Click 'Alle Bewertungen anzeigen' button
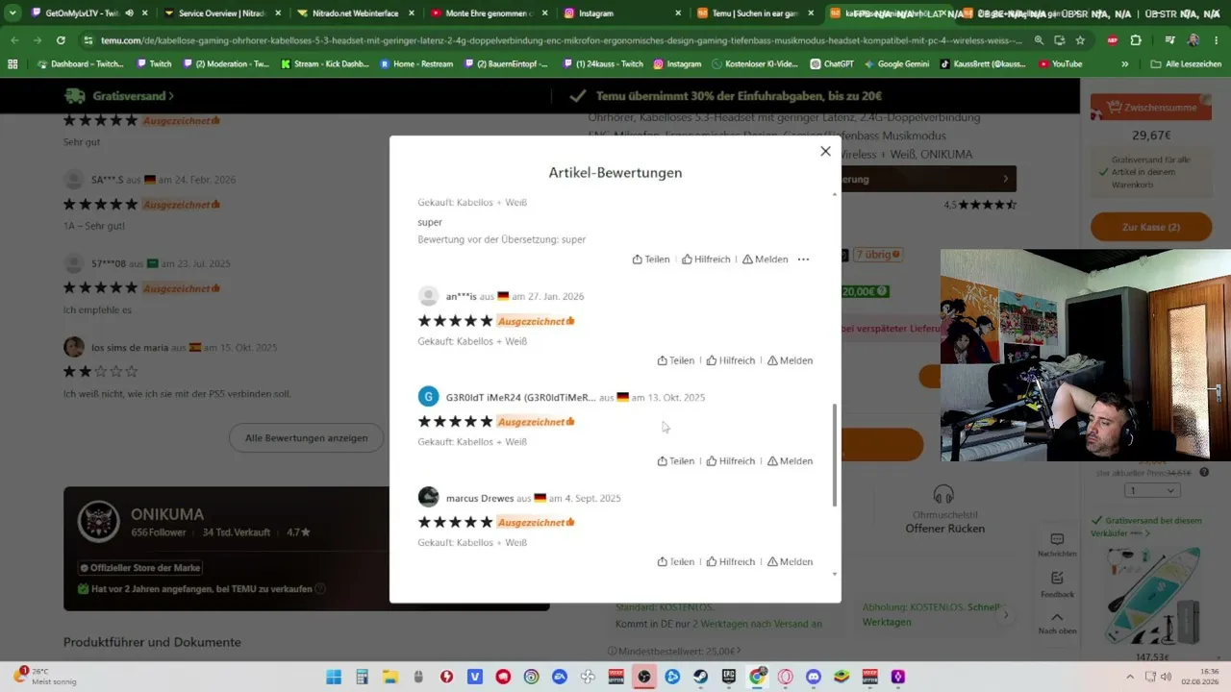This screenshot has height=692, width=1231. (x=306, y=438)
